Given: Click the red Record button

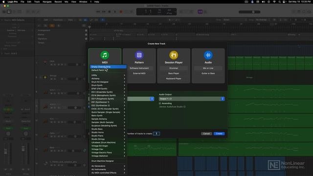Looking at the screenshot, I should pos(121,12).
